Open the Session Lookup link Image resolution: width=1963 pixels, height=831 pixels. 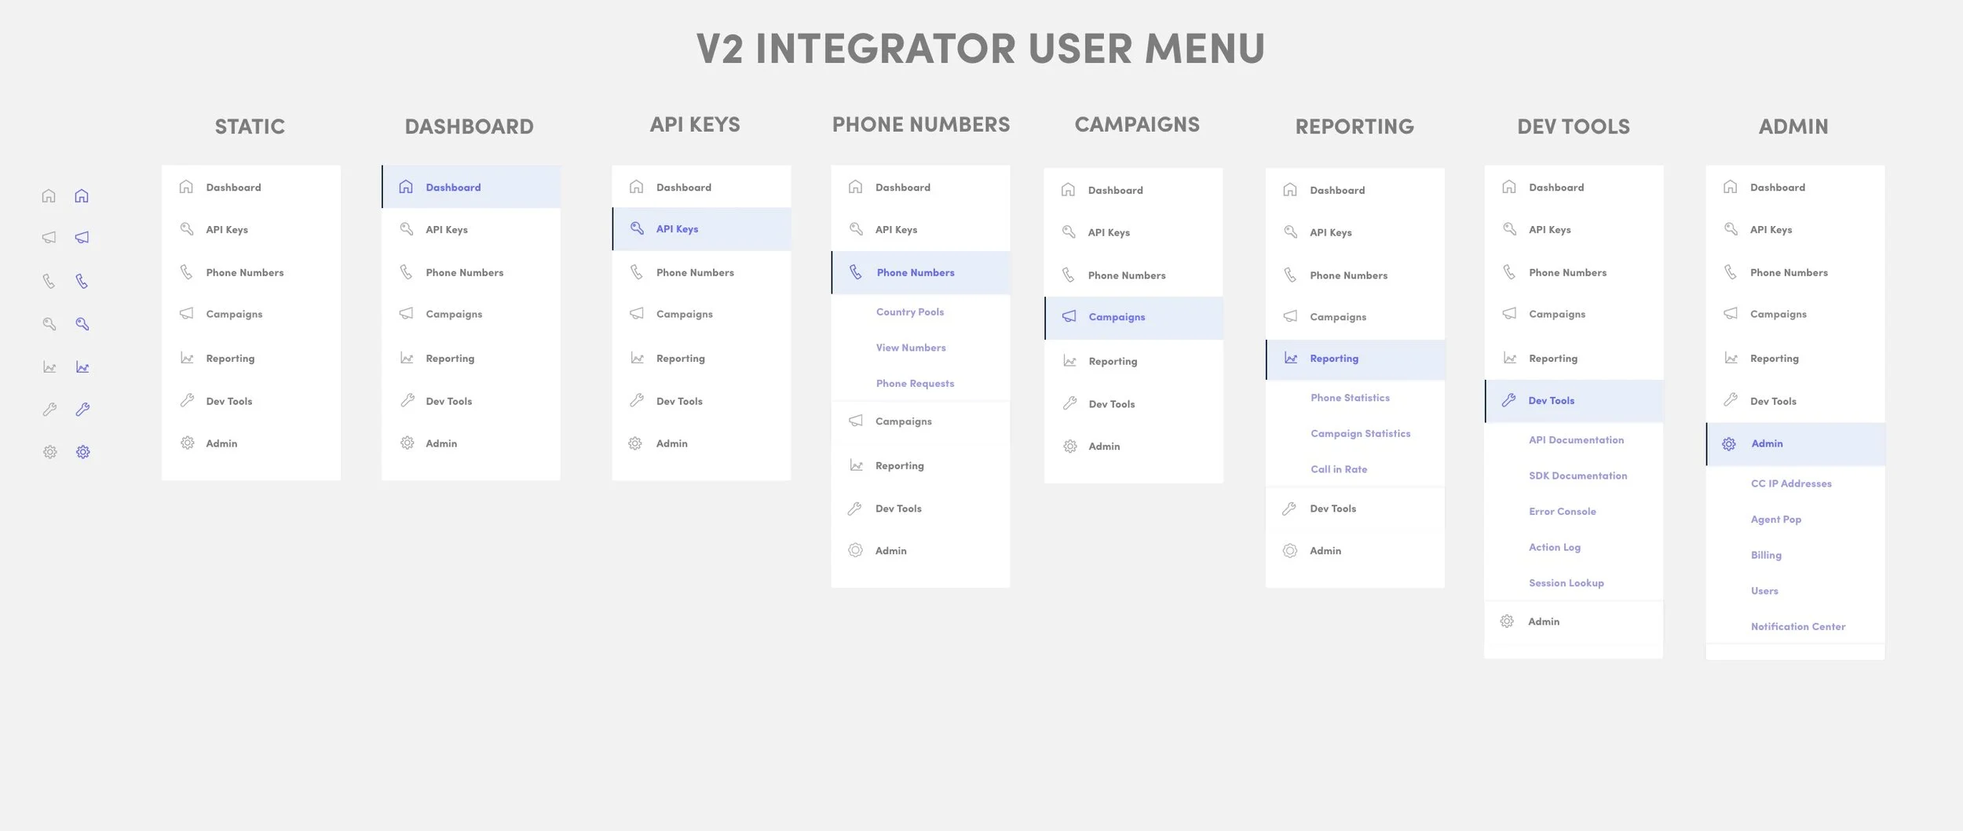pyautogui.click(x=1566, y=583)
